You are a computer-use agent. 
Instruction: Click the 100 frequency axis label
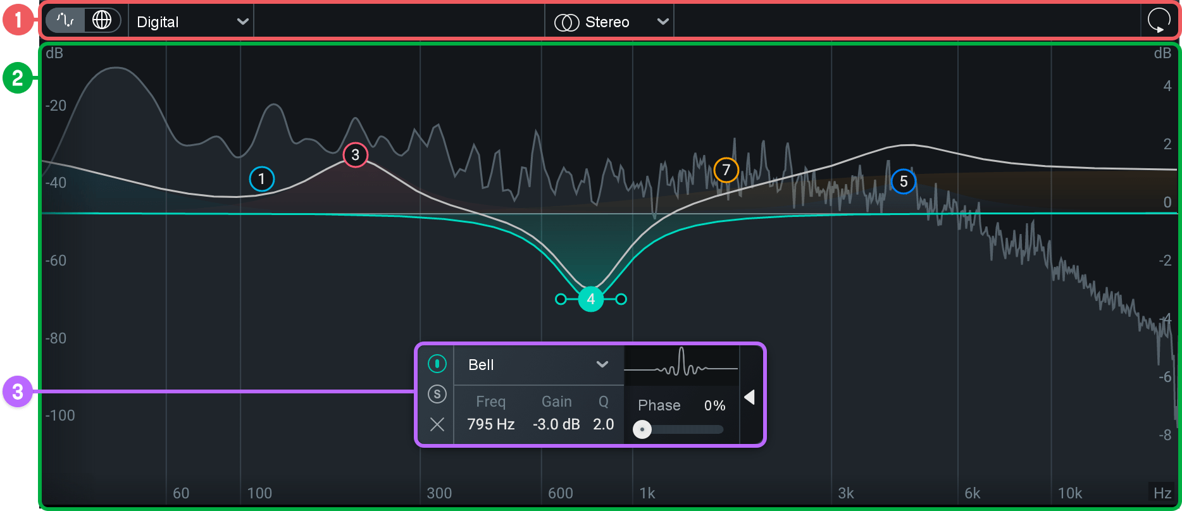259,493
